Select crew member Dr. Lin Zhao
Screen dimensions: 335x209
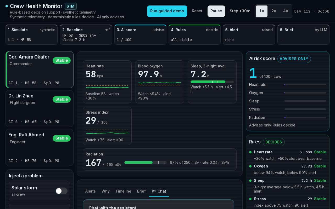(40, 109)
